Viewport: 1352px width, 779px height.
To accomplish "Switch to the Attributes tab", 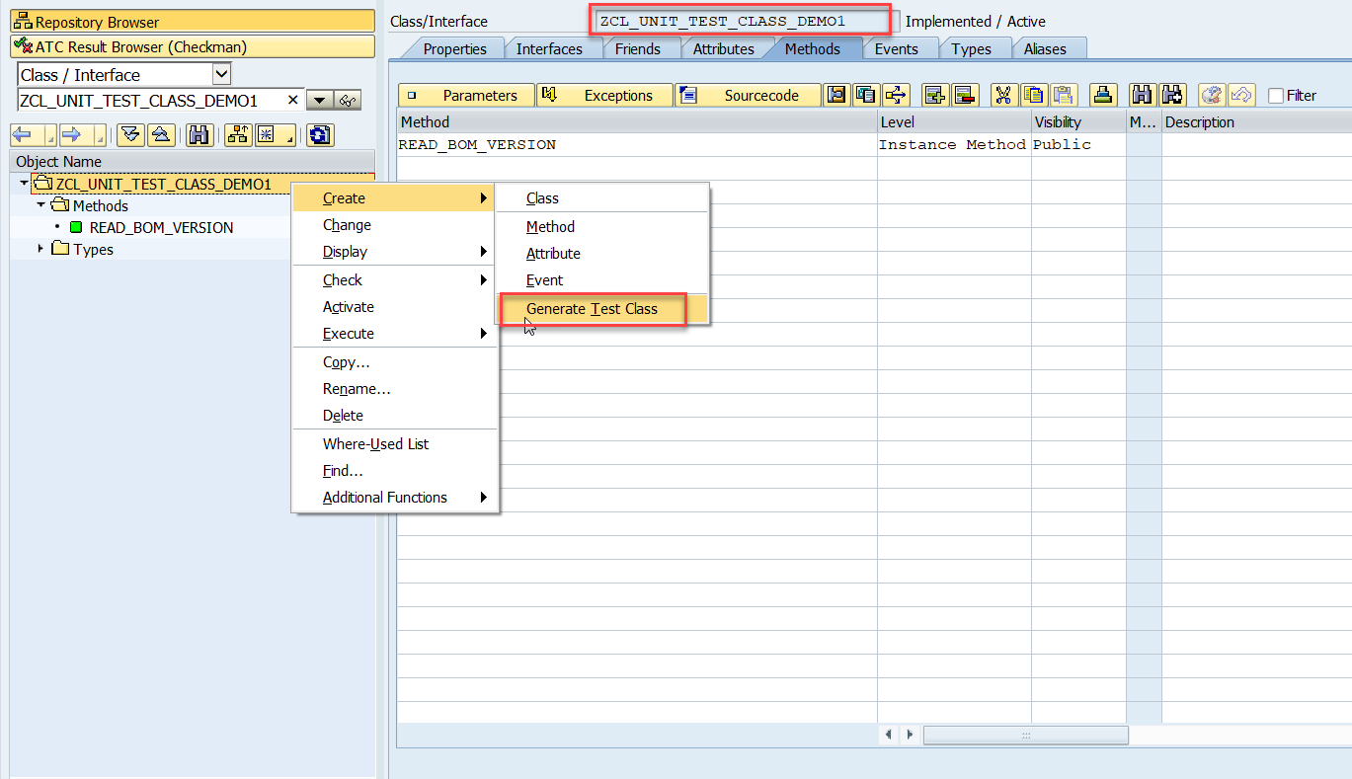I will coord(724,47).
